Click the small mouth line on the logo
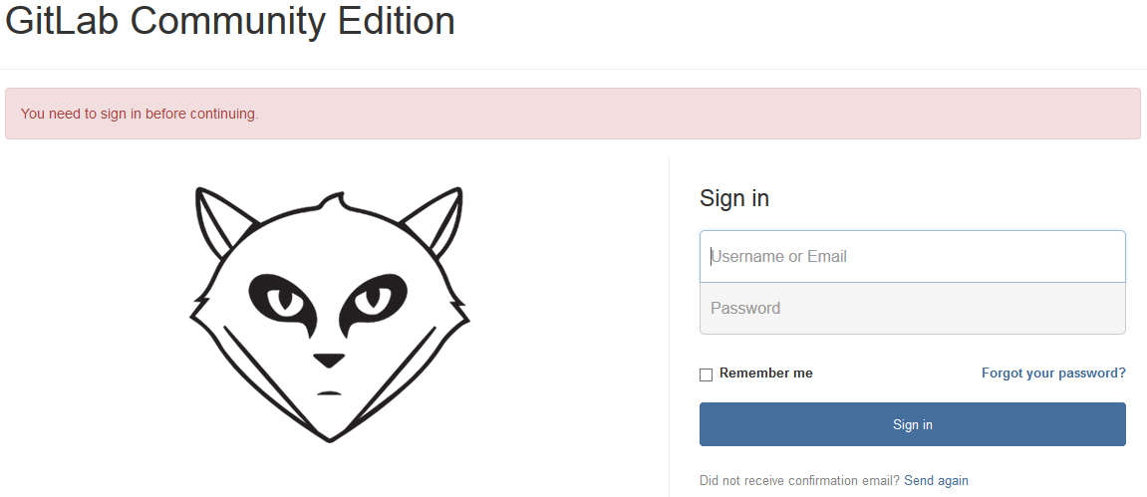Screen dimensions: 1147x497 [x=329, y=394]
